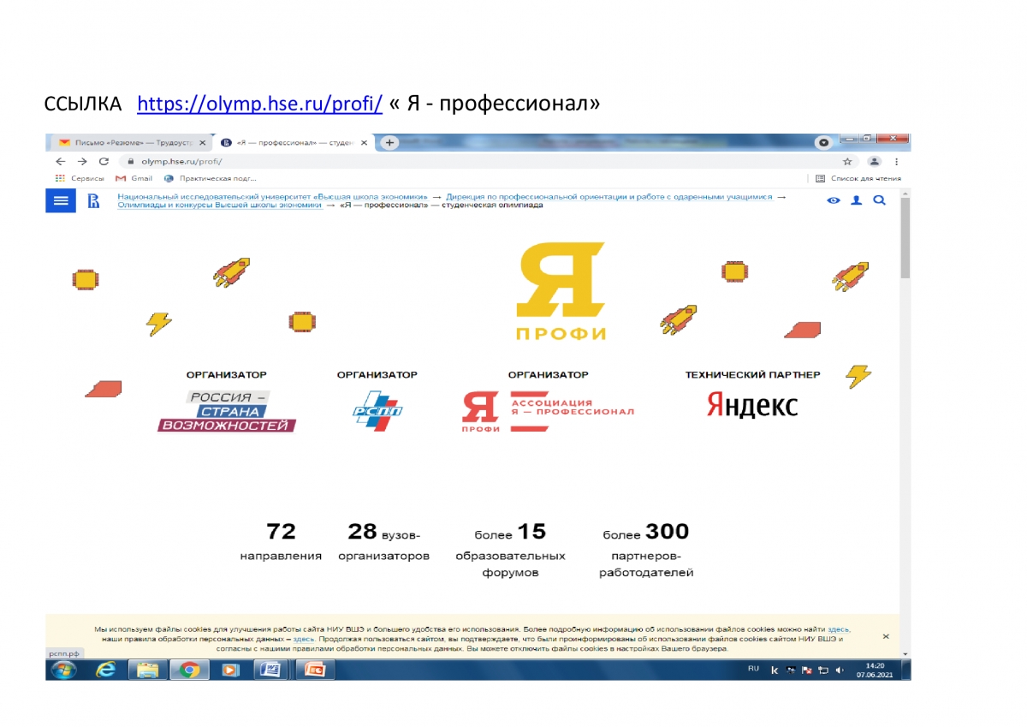Open Chrome three-dot menu
Viewport: 1027px width, 727px height.
(896, 161)
